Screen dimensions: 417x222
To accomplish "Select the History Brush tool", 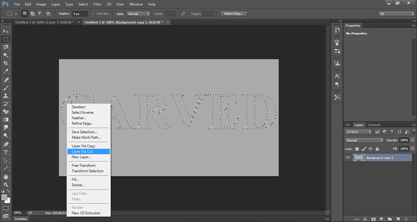I will [x=6, y=103].
